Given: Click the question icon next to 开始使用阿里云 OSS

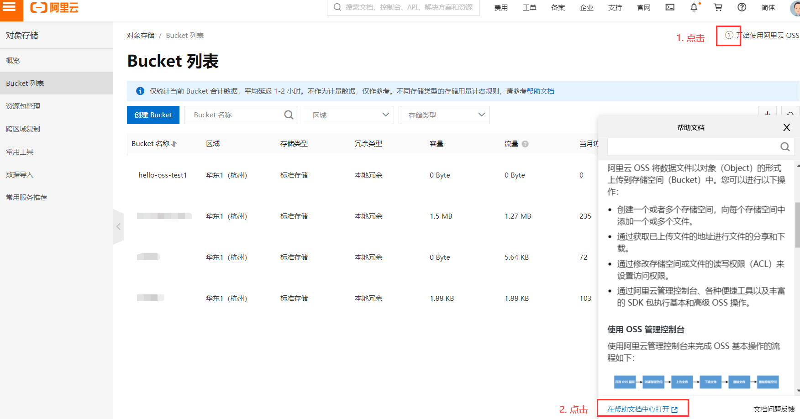Looking at the screenshot, I should 729,35.
